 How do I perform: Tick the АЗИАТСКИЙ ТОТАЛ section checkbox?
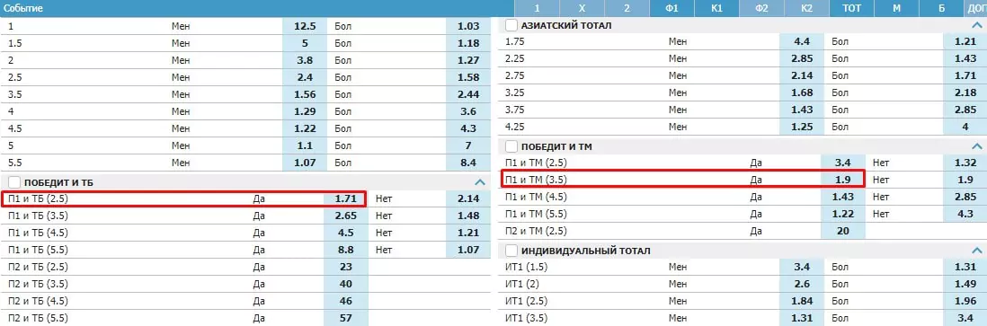tap(511, 26)
